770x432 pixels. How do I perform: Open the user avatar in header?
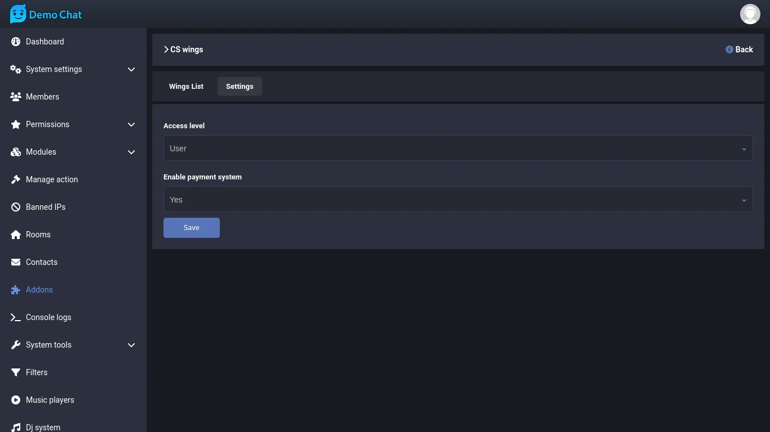[750, 14]
